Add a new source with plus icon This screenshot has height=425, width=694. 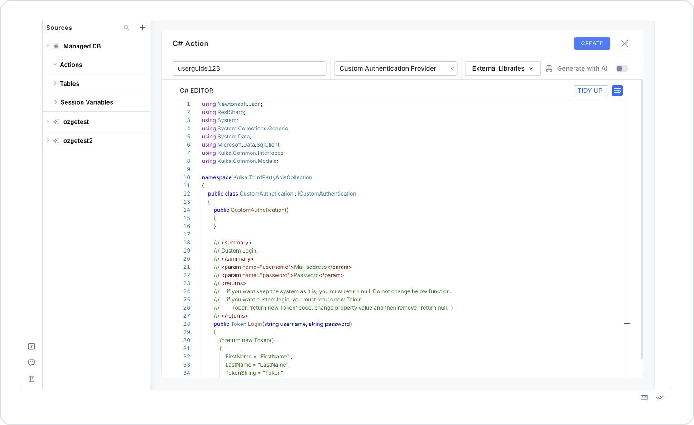pos(143,28)
